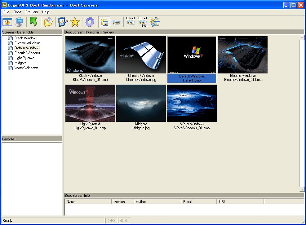The image size is (306, 225).
Task: Click the green arrow toolbar icon
Action: 33,22
